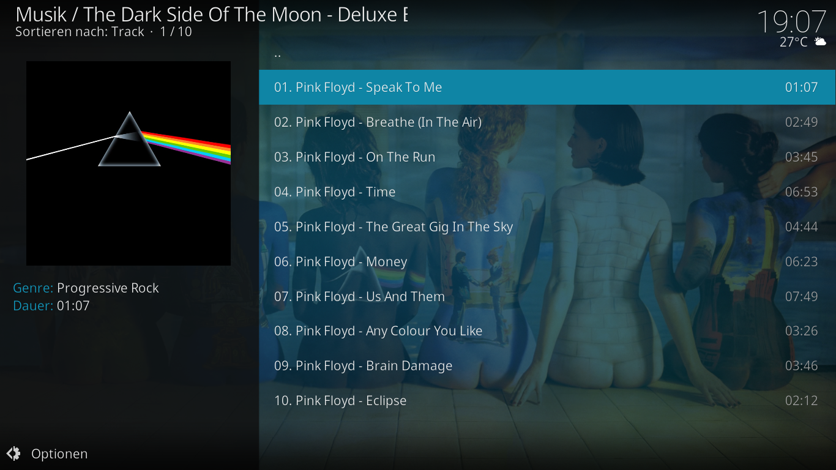Click the Genre Progressive Rock label
The height and width of the screenshot is (470, 836).
86,288
